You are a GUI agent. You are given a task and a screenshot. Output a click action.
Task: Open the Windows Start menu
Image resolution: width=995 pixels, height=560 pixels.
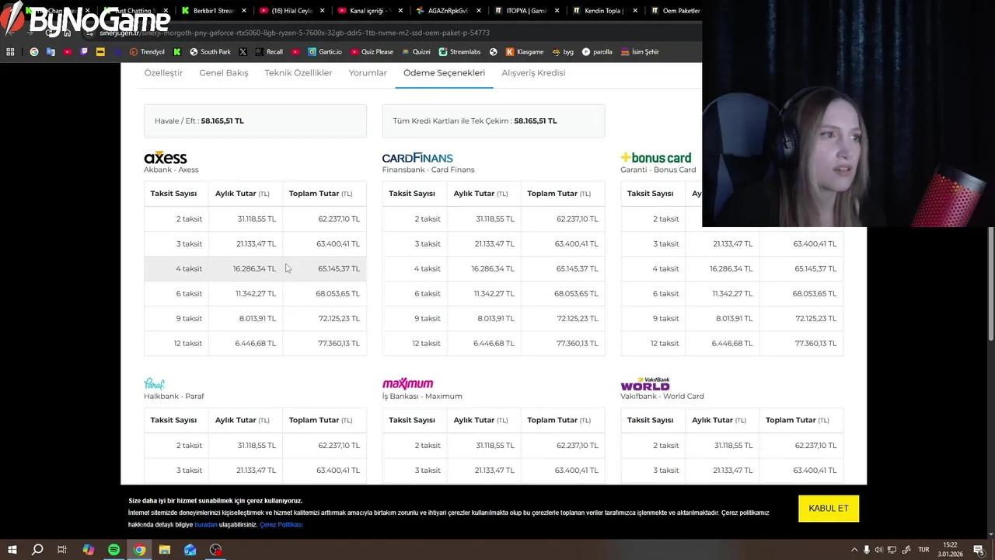(x=12, y=550)
